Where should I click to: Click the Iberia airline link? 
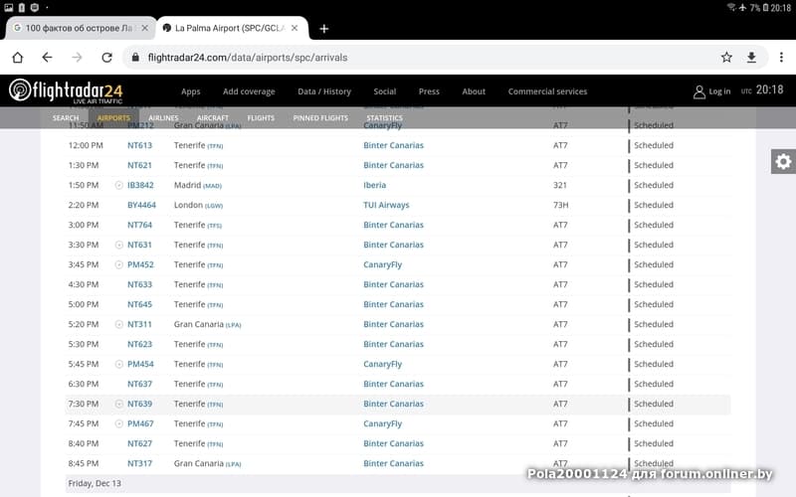(x=375, y=185)
